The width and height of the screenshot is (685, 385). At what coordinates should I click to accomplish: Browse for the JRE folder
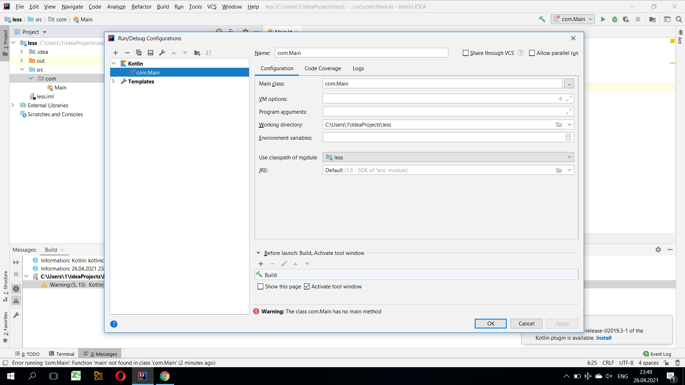pyautogui.click(x=559, y=170)
